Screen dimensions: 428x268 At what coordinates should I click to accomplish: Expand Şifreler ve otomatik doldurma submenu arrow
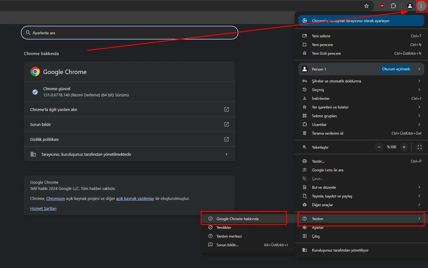point(419,81)
